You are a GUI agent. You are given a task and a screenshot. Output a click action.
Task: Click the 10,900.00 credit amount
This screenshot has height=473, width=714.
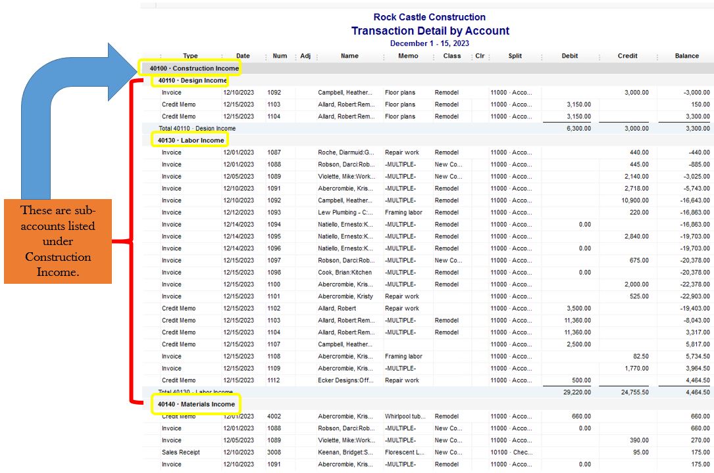(635, 200)
